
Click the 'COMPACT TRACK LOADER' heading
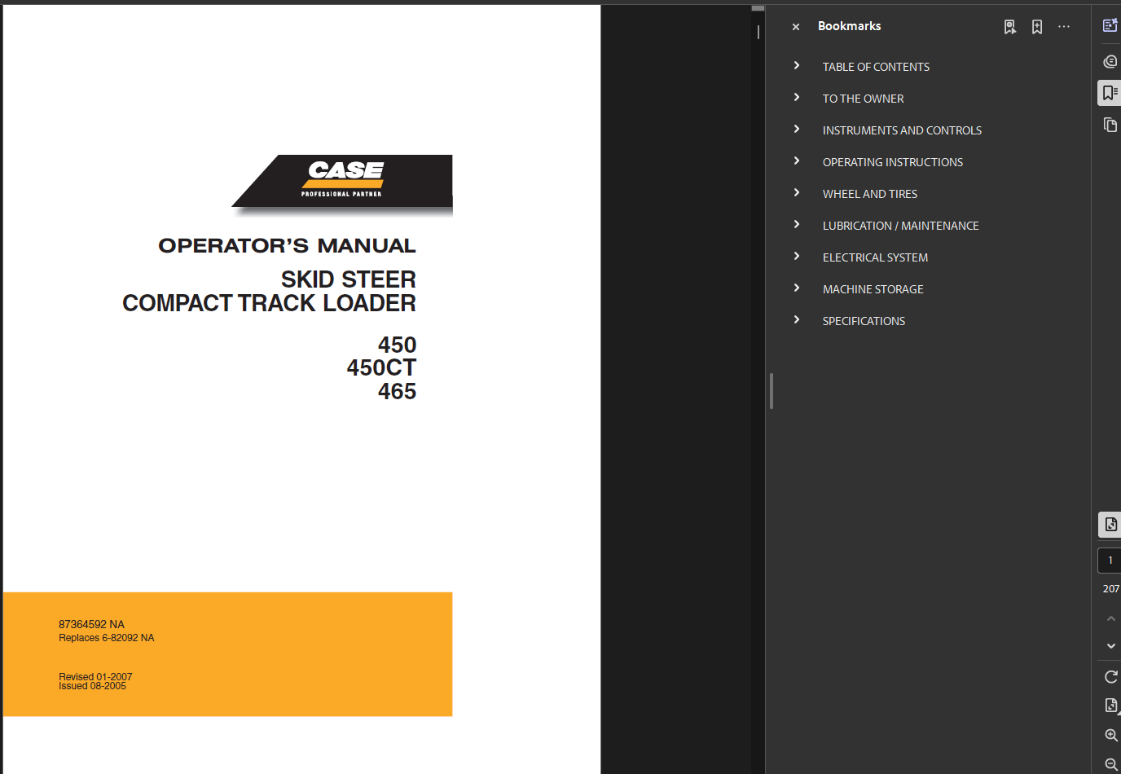coord(269,303)
